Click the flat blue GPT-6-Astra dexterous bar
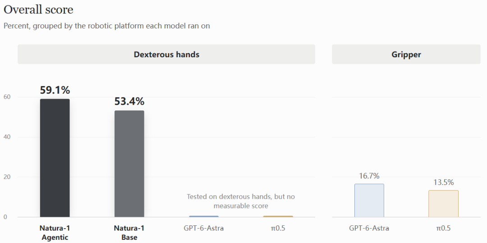Image resolution: width=487 pixels, height=243 pixels. (x=204, y=216)
